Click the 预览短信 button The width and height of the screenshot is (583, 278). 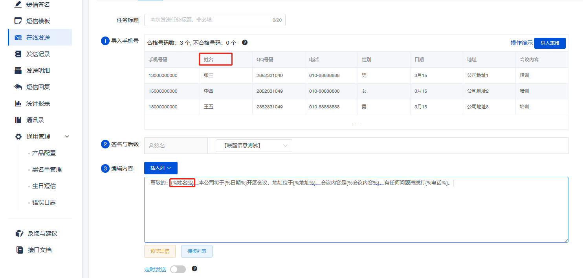tap(160, 251)
